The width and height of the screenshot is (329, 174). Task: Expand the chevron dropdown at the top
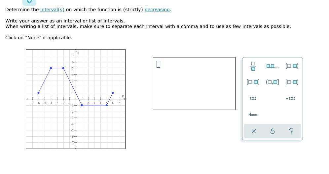click(29, 2)
